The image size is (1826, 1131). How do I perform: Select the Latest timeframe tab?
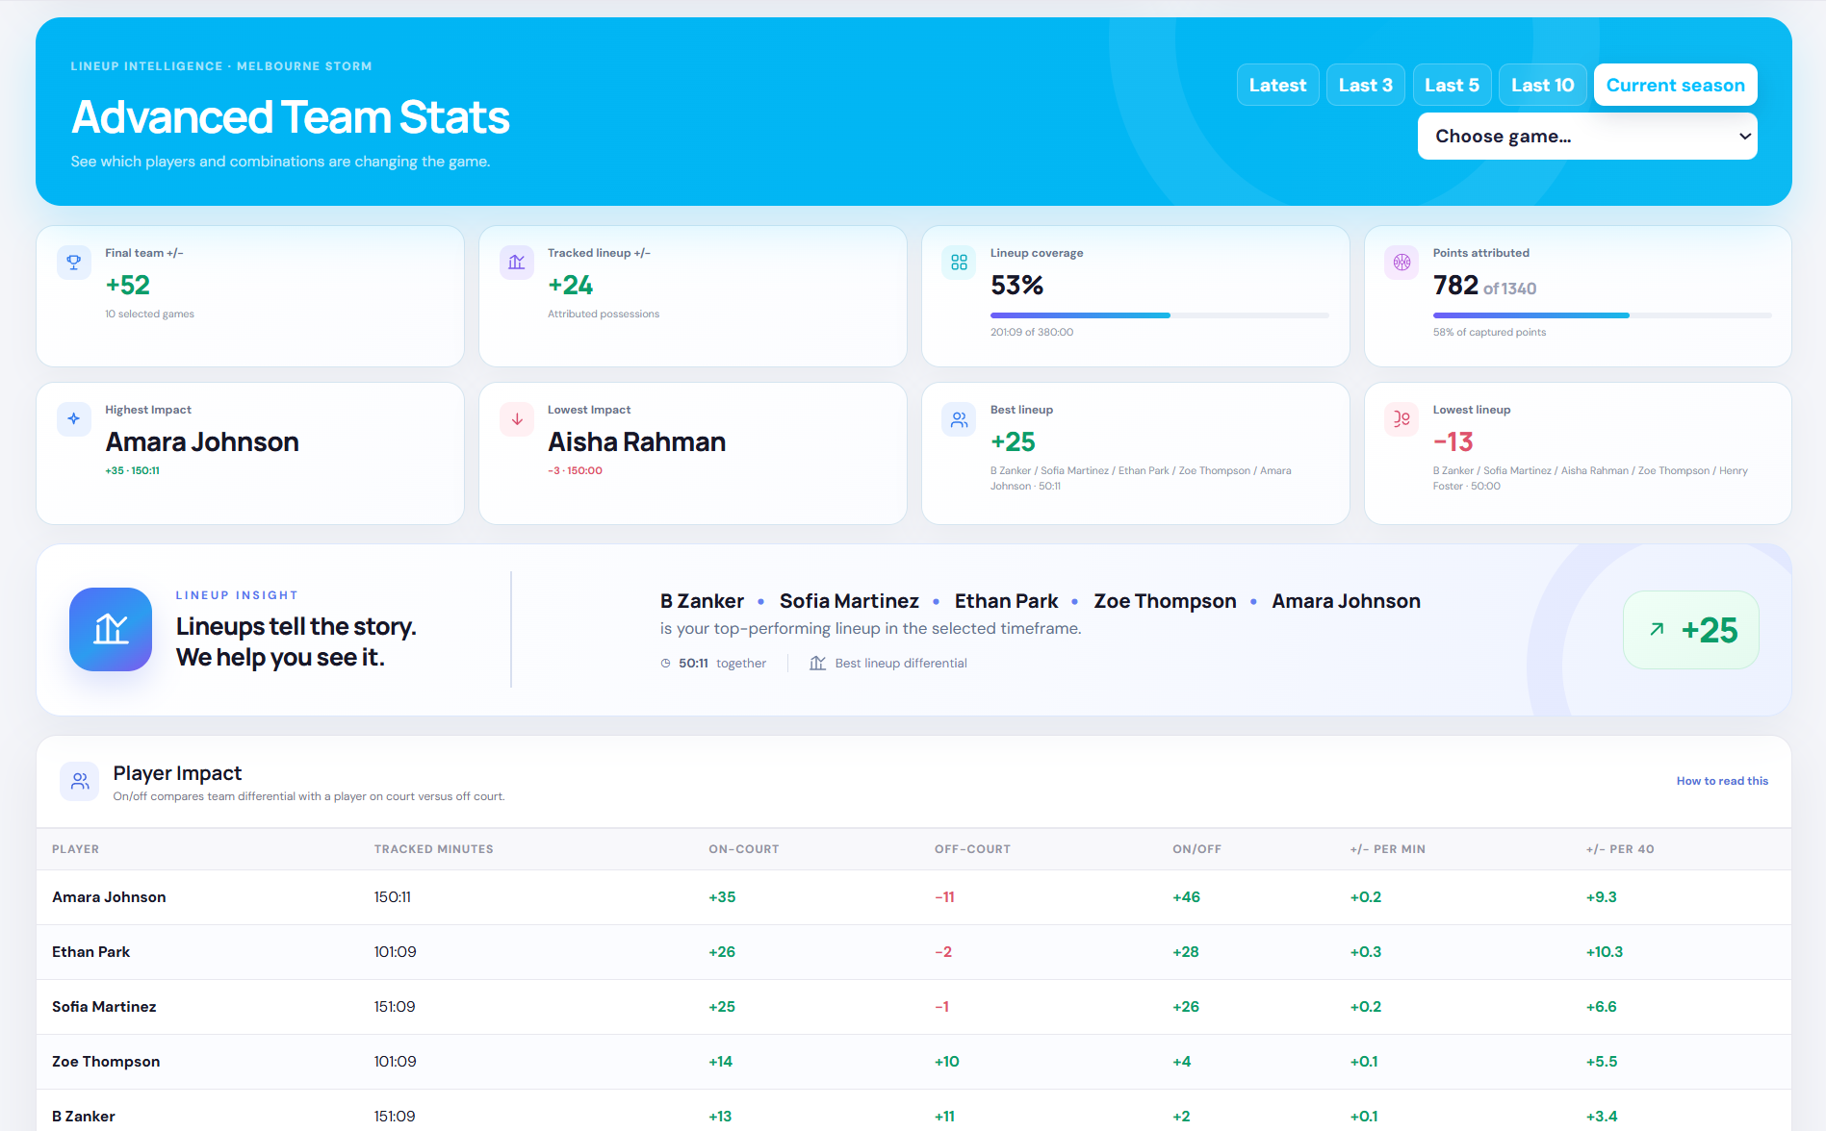click(x=1277, y=85)
